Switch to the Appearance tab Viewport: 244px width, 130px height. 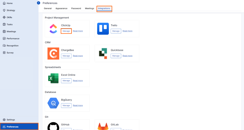61,8
